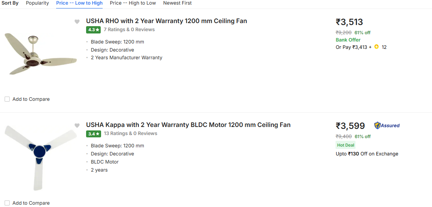Viewport: 432px width, 207px height.
Task: Click the Assured badge icon
Action: point(387,125)
